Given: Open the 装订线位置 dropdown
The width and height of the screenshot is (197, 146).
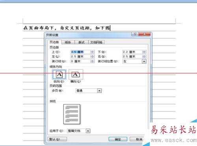Looking at the screenshot, I should (x=134, y=61).
